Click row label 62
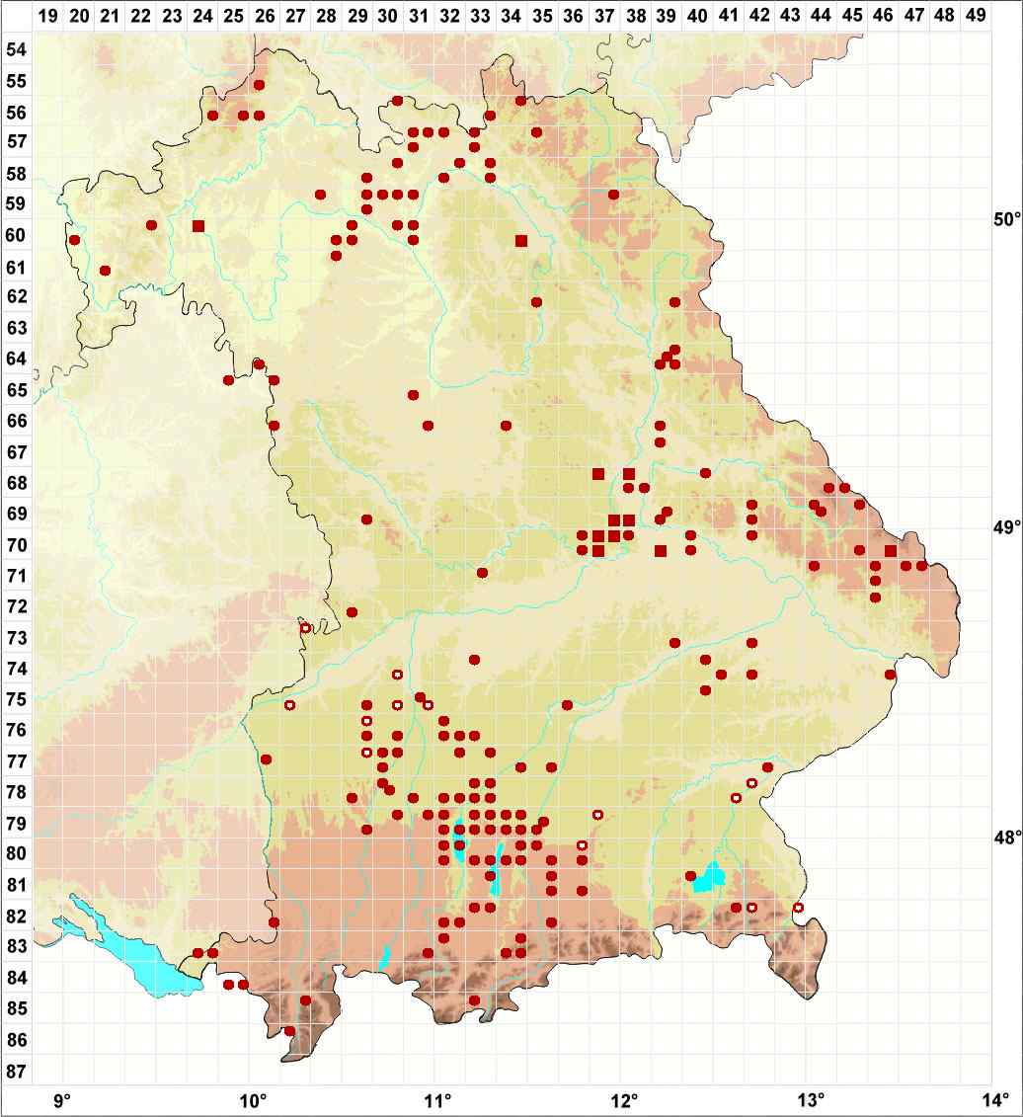This screenshot has height=1117, width=1023. click(17, 297)
